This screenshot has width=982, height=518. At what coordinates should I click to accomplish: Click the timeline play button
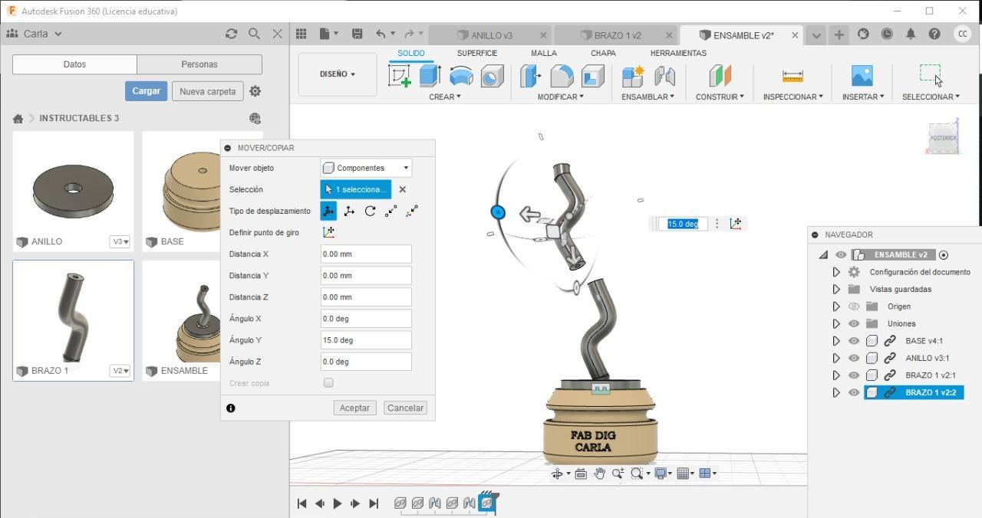click(338, 503)
